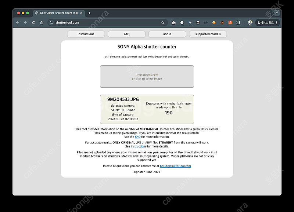This screenshot has height=212, width=294.
Task: Select the Sony Alpha shutter count tool tab
Action: [x=59, y=13]
